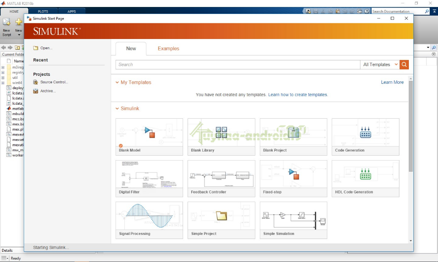Switch to the Examples tab
This screenshot has height=262, width=438.
coord(168,48)
